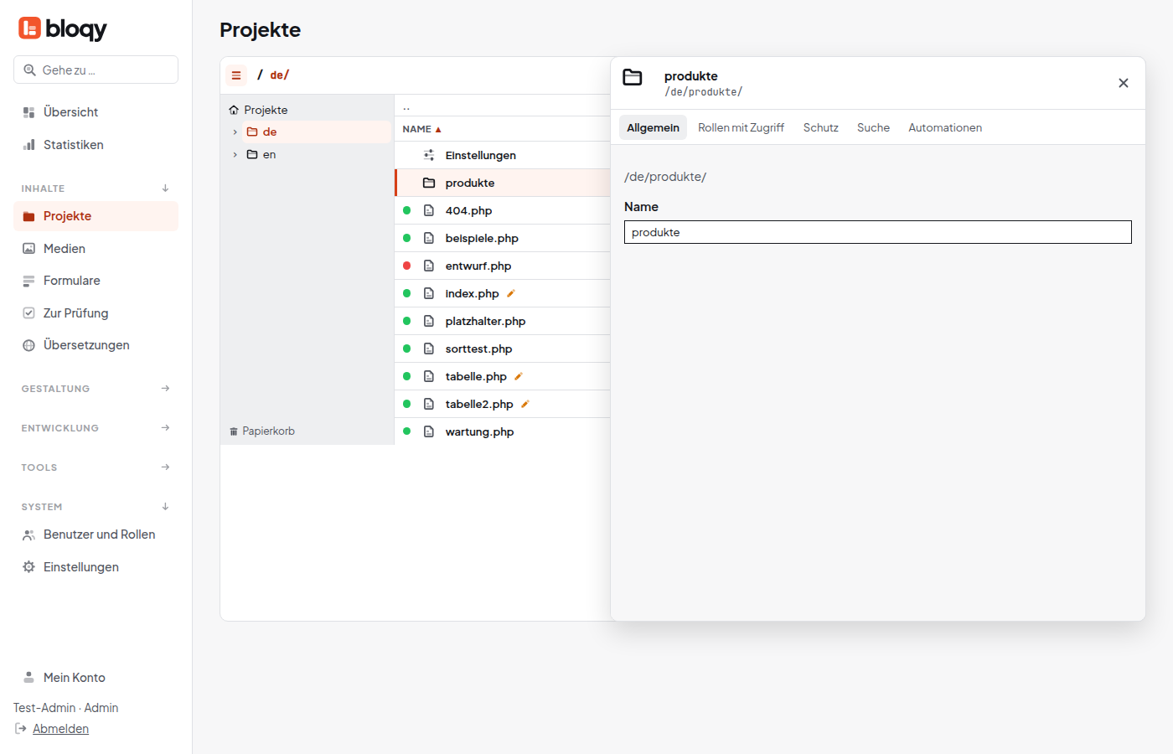
Task: Switch to the Rollen mit Zugriff tab
Action: click(x=741, y=127)
